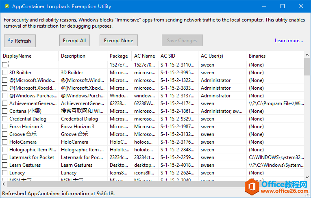Sort by the Package column header
The height and width of the screenshot is (198, 311).
120,56
